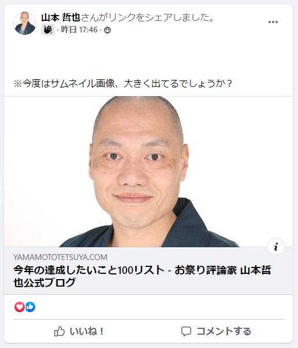Viewport: 298px width, 348px height.
Task: Open the 山本 哲也 profile name link
Action: (61, 17)
